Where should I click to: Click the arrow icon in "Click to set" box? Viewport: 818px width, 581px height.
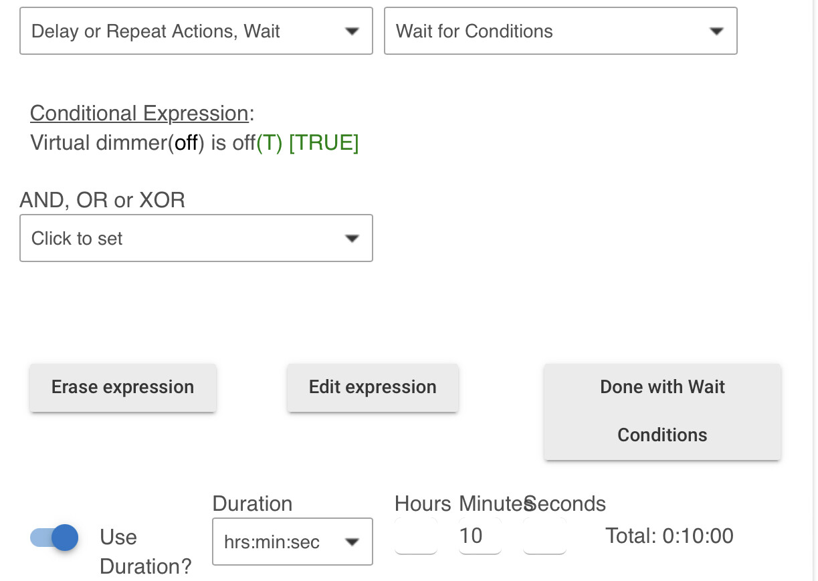click(x=352, y=239)
